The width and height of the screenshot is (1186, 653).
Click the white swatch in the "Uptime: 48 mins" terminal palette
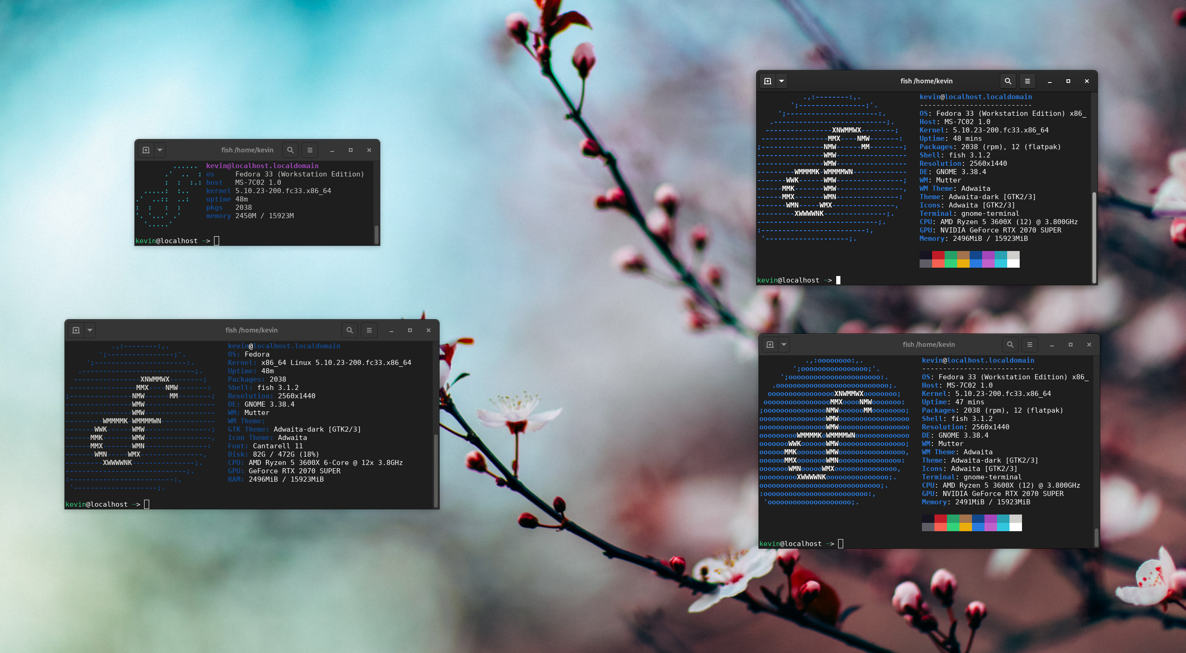coord(1013,264)
